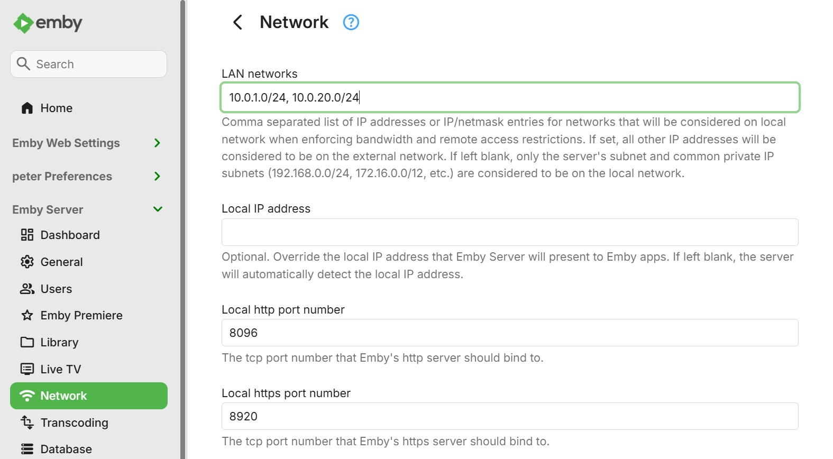Select the Network menu item
Screen dimensions: 833x459
coord(88,396)
